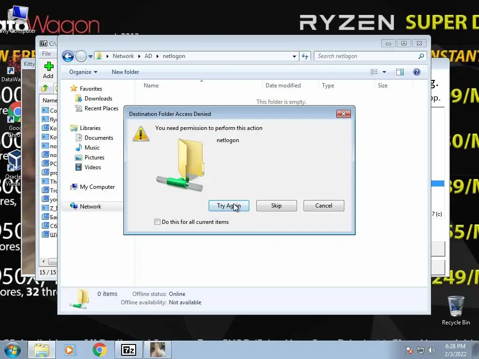The width and height of the screenshot is (479, 359).
Task: Click 7-Zip horizontal scrollbar left arrow
Action: [44, 261]
